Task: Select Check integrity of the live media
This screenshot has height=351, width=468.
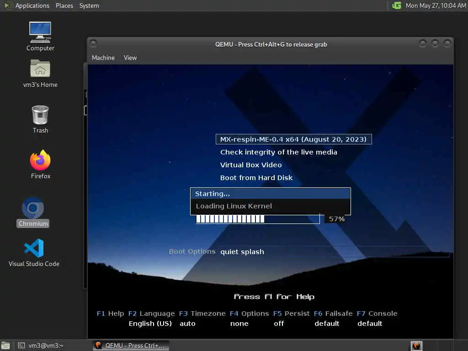Action: pos(278,152)
